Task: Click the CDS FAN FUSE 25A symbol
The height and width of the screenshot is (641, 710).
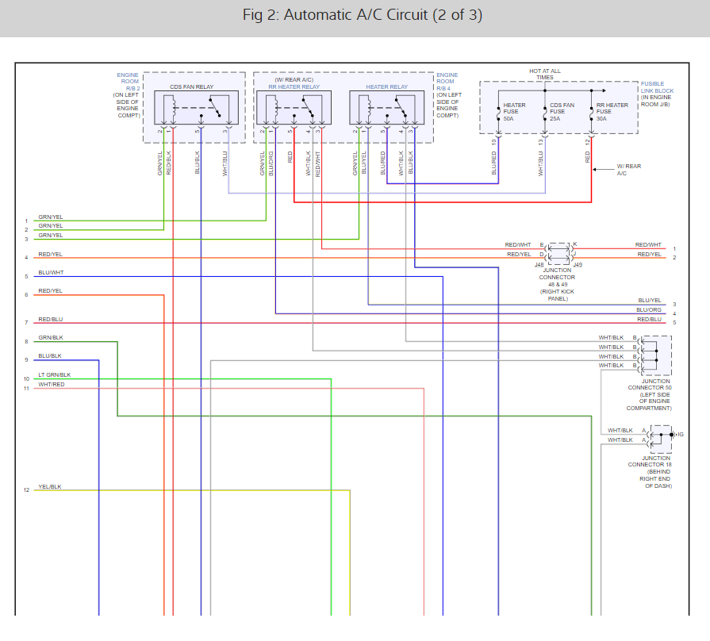Action: [545, 113]
